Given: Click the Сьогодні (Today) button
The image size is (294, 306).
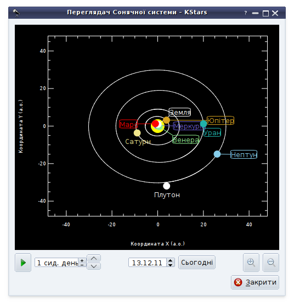Looking at the screenshot, I should (197, 263).
